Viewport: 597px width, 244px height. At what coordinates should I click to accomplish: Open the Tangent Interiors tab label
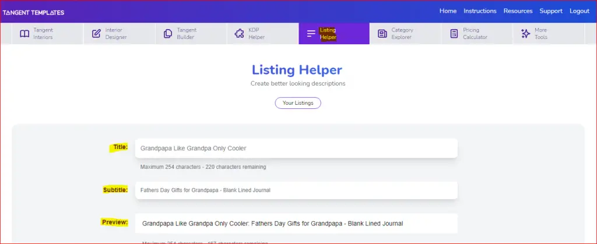coord(43,33)
